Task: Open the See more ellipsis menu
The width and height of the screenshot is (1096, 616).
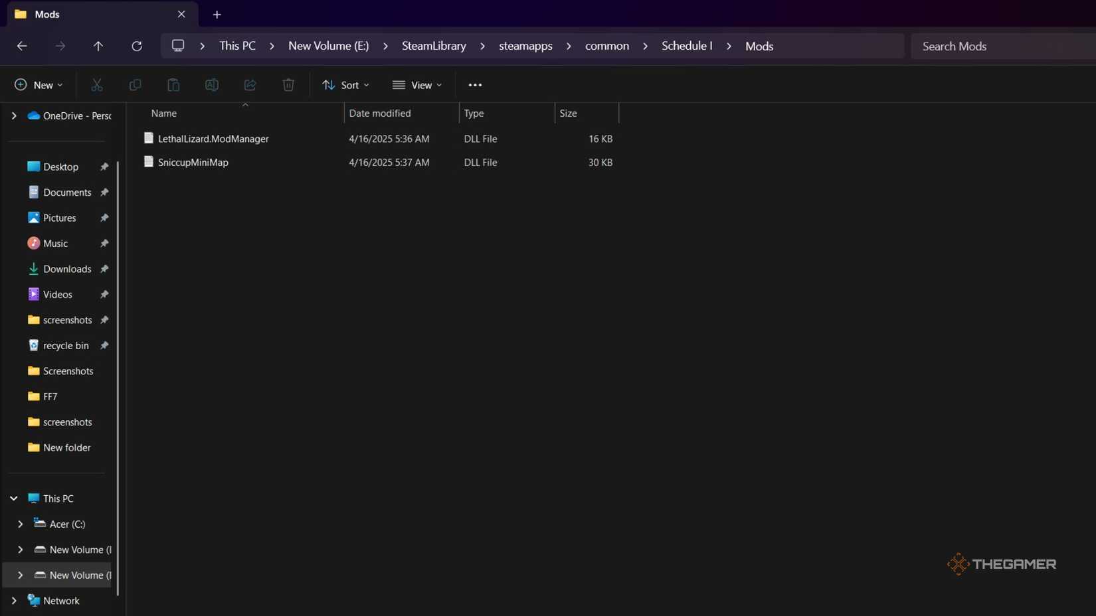Action: (x=475, y=84)
